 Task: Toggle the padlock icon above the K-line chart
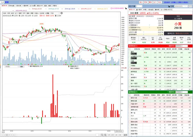click(126, 8)
